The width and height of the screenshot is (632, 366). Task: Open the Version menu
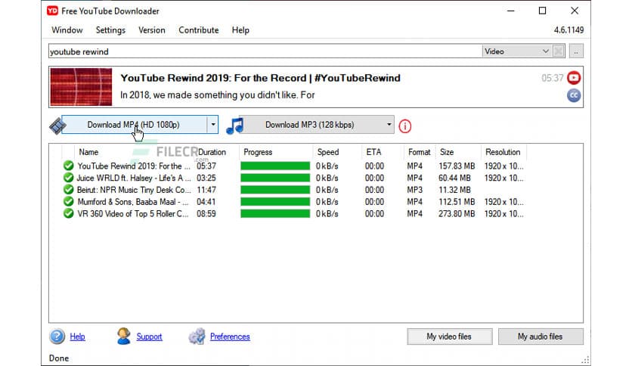(x=151, y=30)
